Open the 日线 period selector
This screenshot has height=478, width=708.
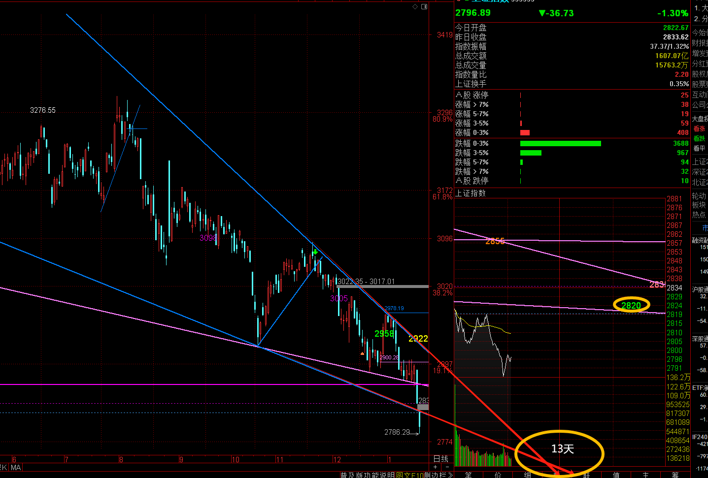(441, 459)
